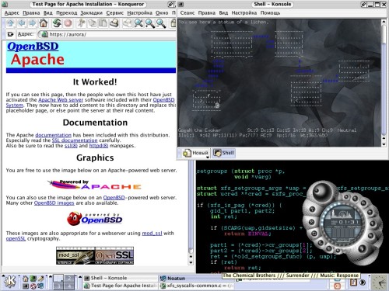
Task: Toggle the pin (sticky) button on Konsole titlebar
Action: coord(363,4)
